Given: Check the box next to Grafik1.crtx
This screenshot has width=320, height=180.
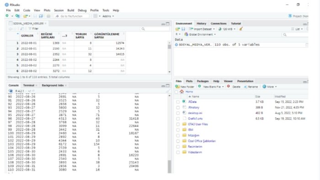Looking at the screenshot, I should (178, 119).
